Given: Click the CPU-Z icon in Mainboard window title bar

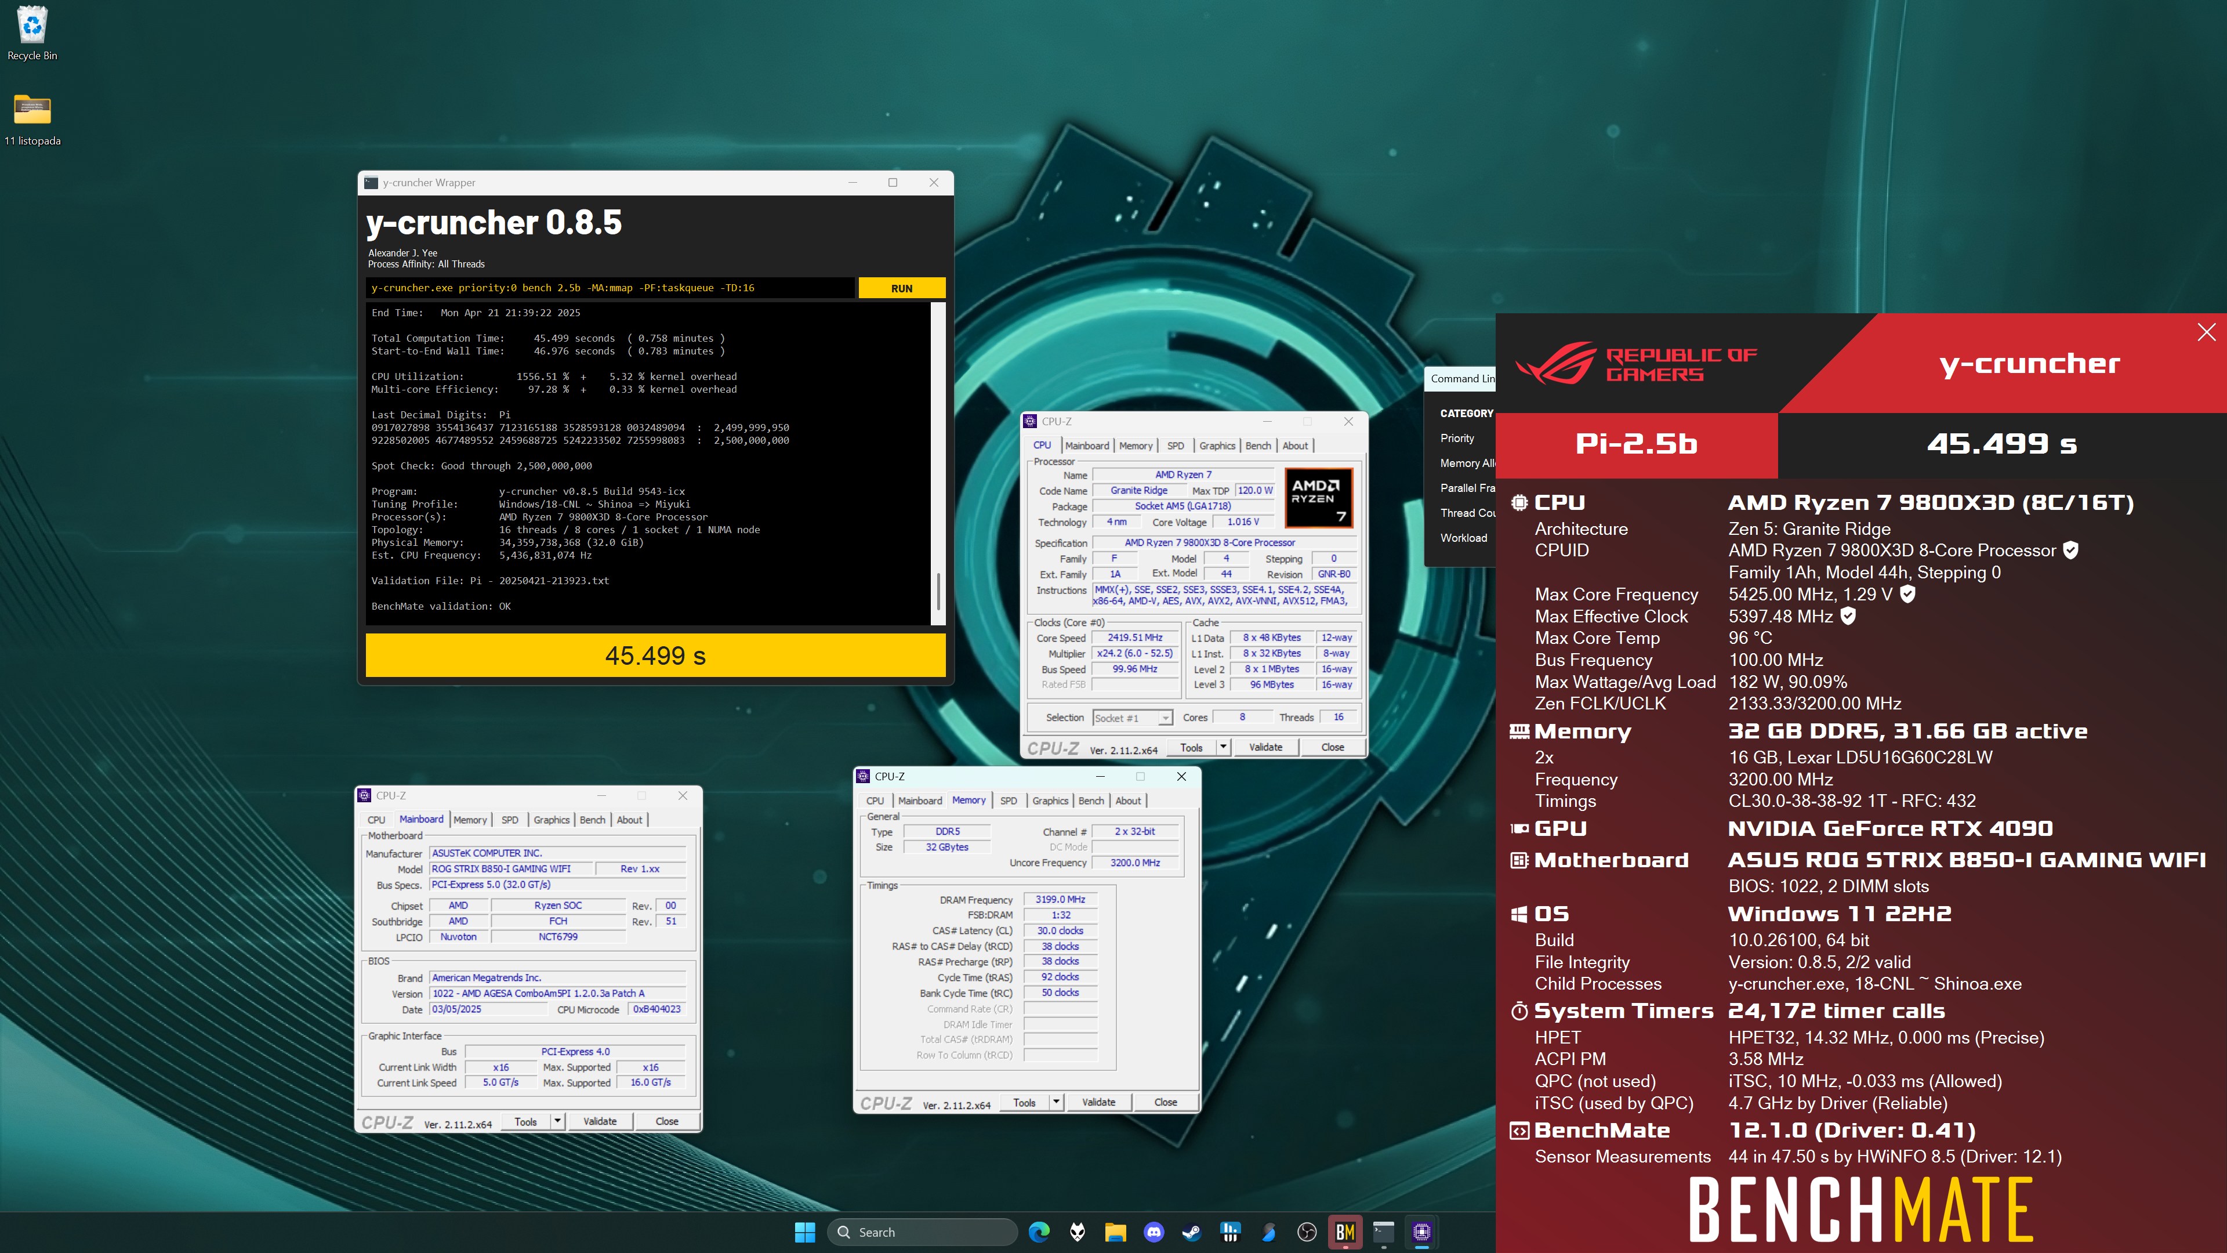Looking at the screenshot, I should point(364,795).
